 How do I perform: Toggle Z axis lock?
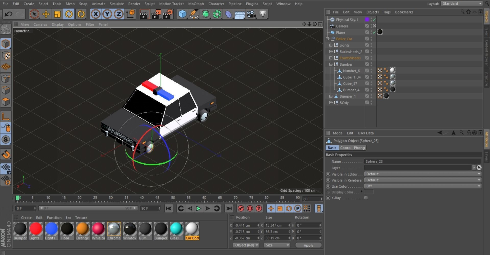[x=119, y=14]
